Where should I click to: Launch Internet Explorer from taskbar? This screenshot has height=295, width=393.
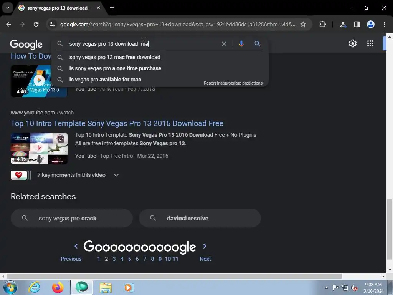(34, 287)
